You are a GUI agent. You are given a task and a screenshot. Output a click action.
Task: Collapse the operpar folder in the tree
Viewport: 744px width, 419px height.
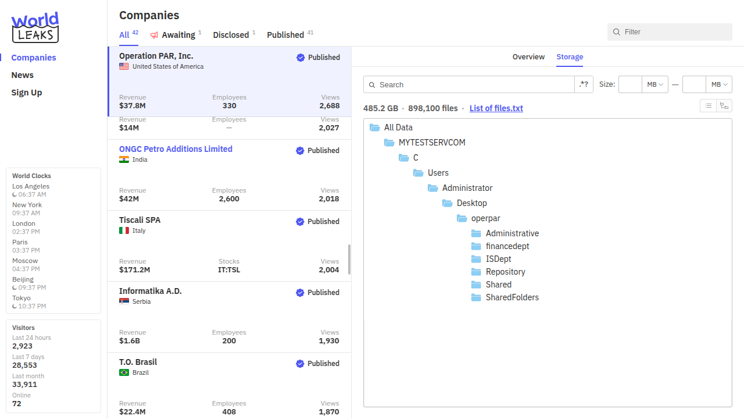(462, 218)
